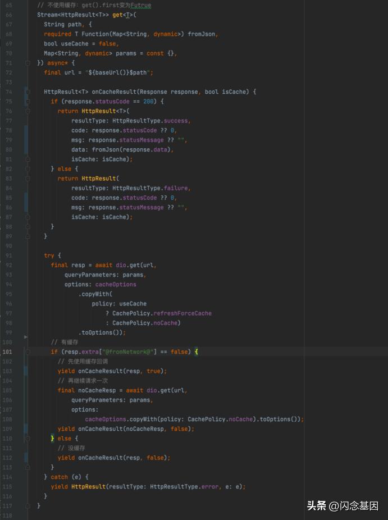Click the 'try' keyword on line 91
Image resolution: width=388 pixels, height=520 pixels.
pos(49,256)
